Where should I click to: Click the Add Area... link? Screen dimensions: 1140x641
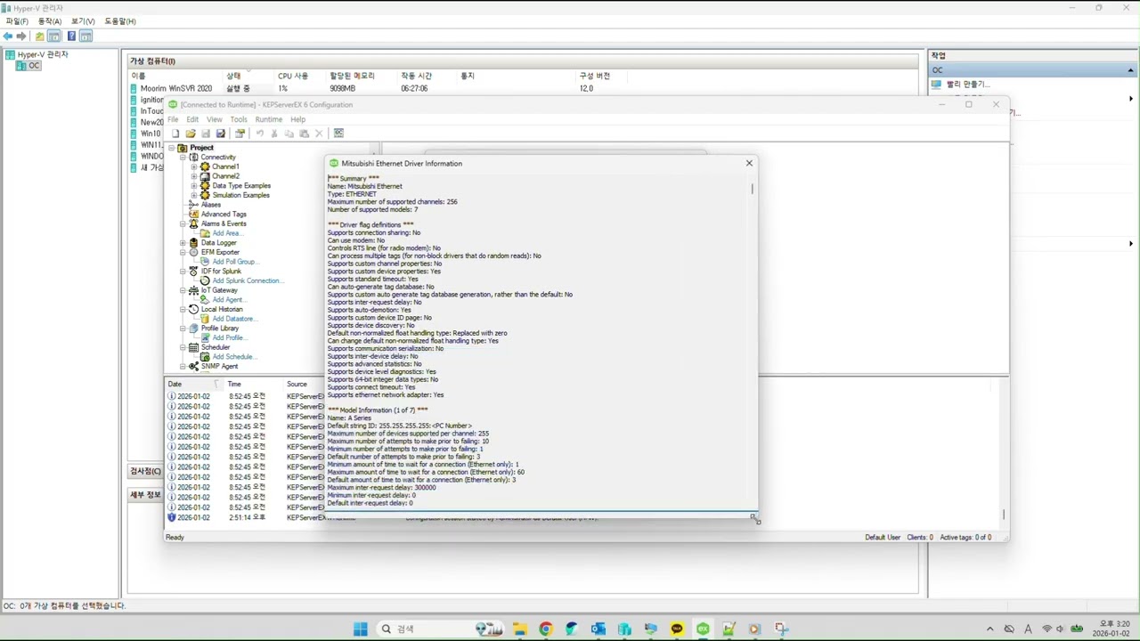226,233
